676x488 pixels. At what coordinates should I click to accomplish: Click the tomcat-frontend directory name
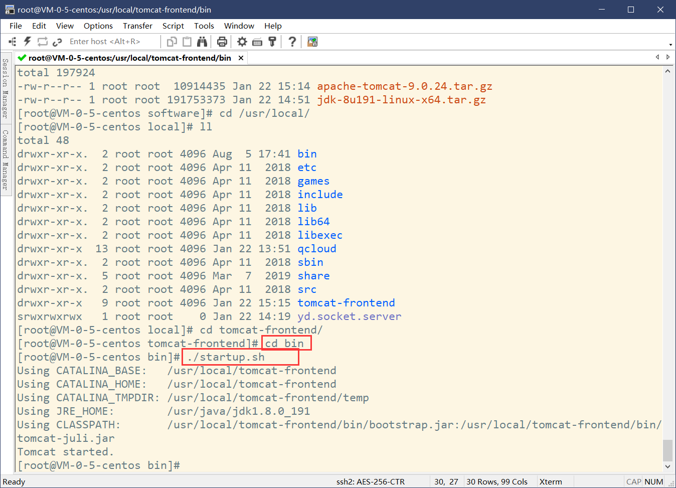[x=346, y=303]
